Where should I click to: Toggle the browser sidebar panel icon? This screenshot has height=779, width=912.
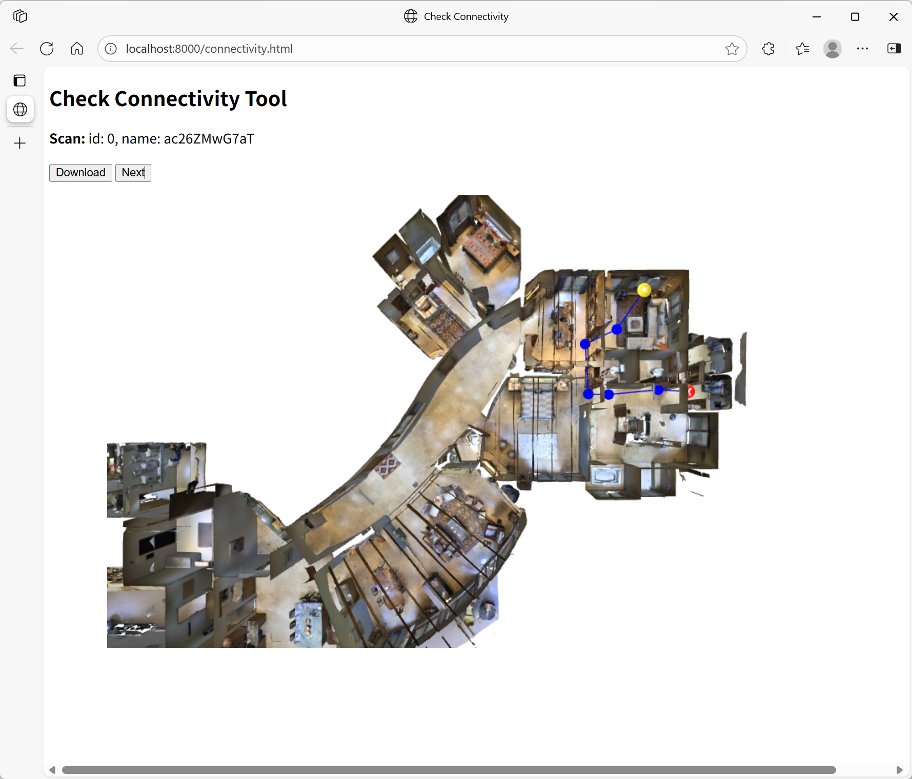[894, 49]
